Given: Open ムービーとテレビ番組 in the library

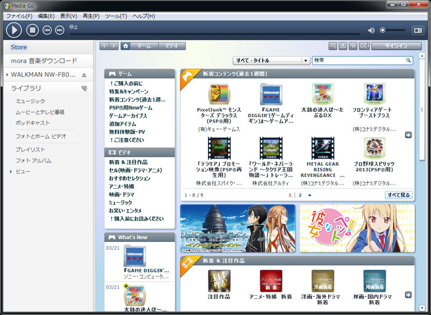Looking at the screenshot, I should 40,112.
